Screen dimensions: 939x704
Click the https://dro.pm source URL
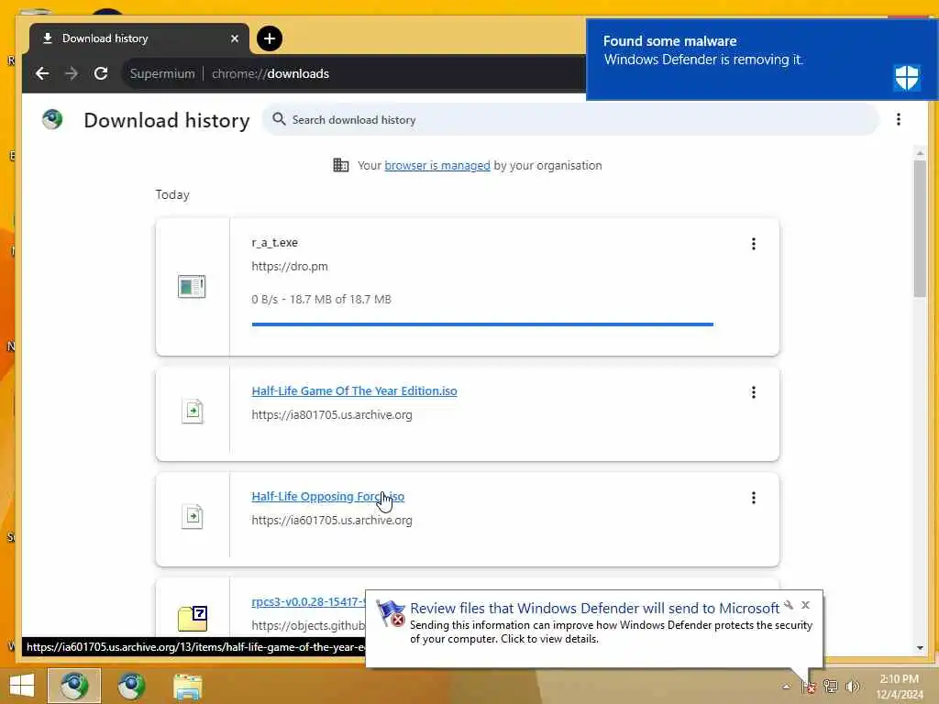[x=290, y=267]
